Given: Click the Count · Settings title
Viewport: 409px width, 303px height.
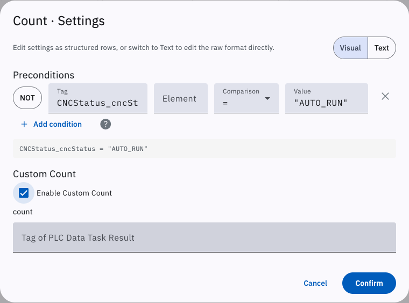Looking at the screenshot, I should point(59,21).
